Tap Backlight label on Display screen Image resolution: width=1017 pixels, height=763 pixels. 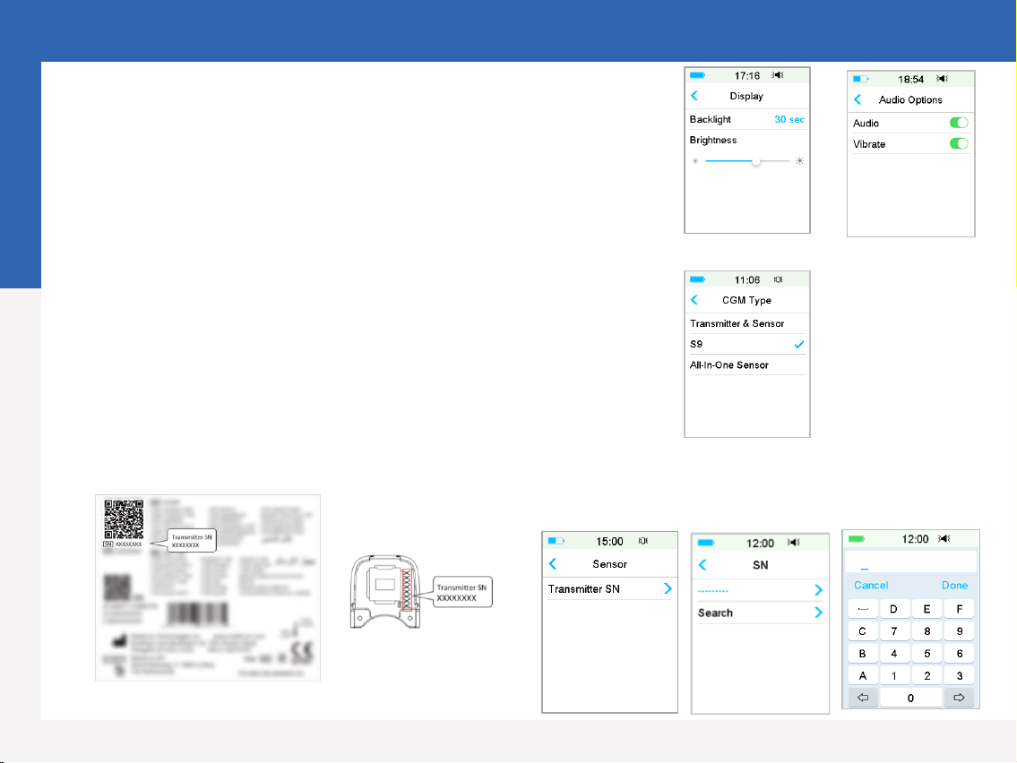[x=711, y=119]
